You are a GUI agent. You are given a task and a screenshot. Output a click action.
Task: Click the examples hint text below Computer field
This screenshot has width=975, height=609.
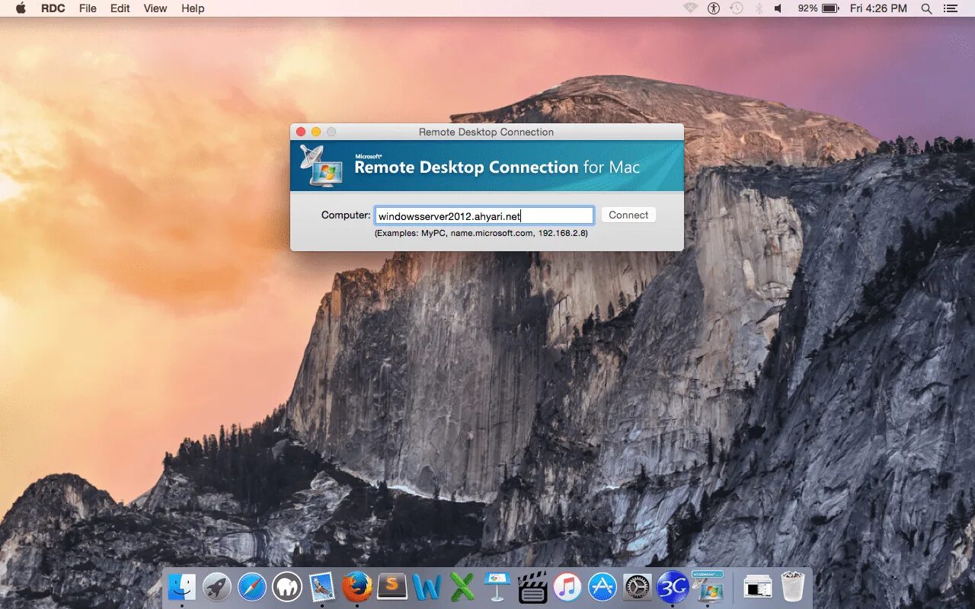[481, 233]
